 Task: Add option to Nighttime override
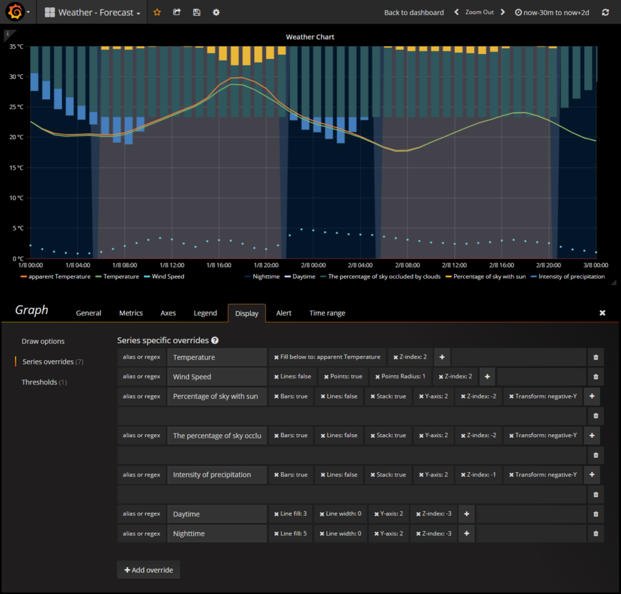[x=466, y=533]
